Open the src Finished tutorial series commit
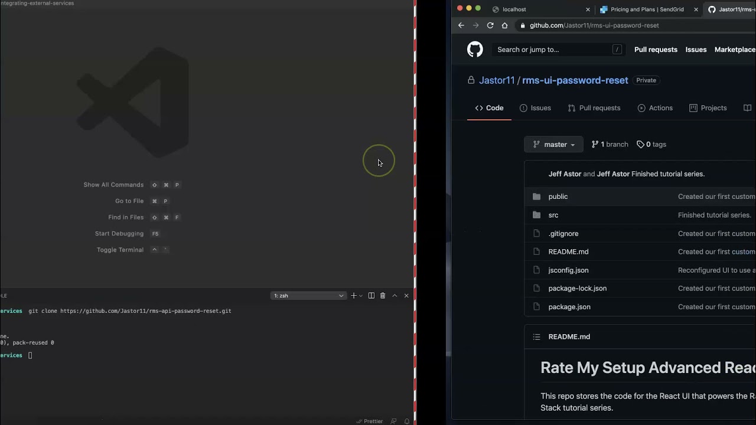This screenshot has height=425, width=756. [715, 215]
